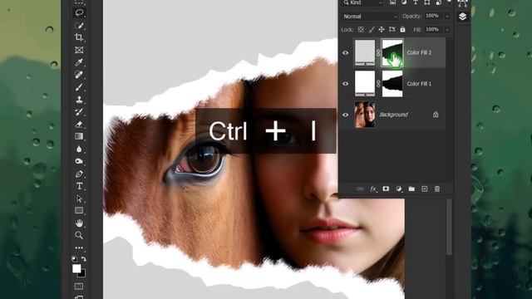Click the Link Layers button
Viewport: 532px width, 299px height.
click(x=360, y=189)
